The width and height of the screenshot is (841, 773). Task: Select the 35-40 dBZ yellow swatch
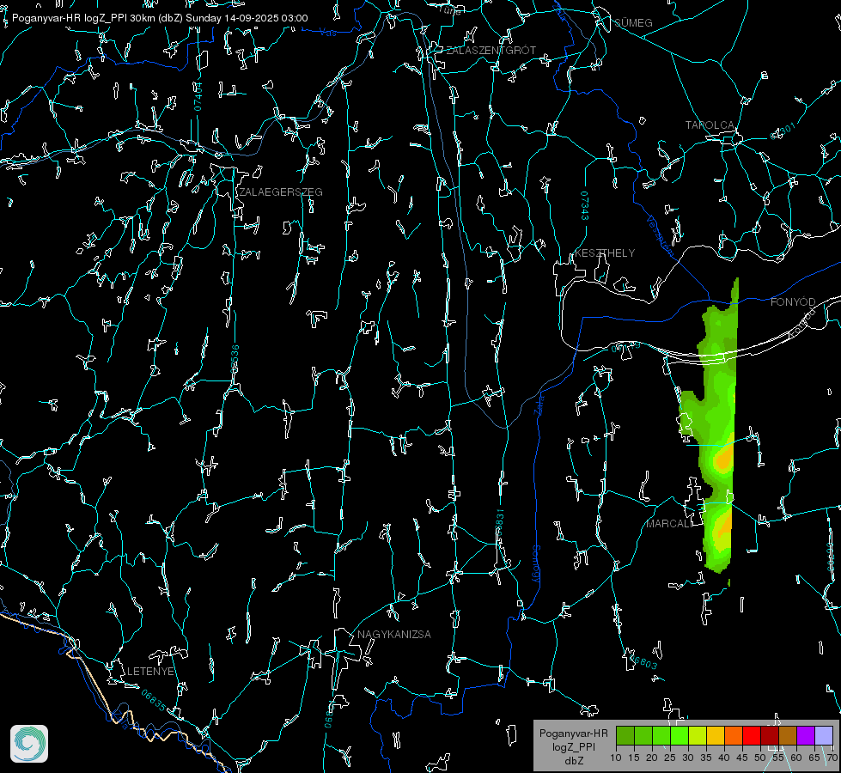(x=716, y=735)
